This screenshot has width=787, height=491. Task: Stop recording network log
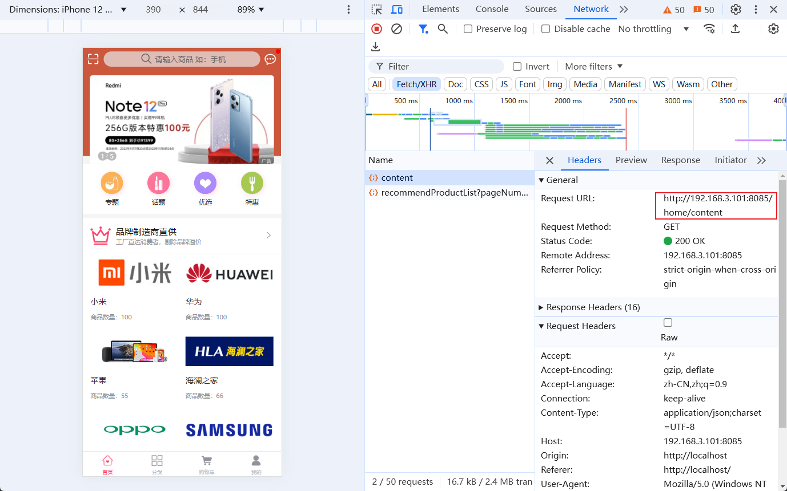coord(376,29)
